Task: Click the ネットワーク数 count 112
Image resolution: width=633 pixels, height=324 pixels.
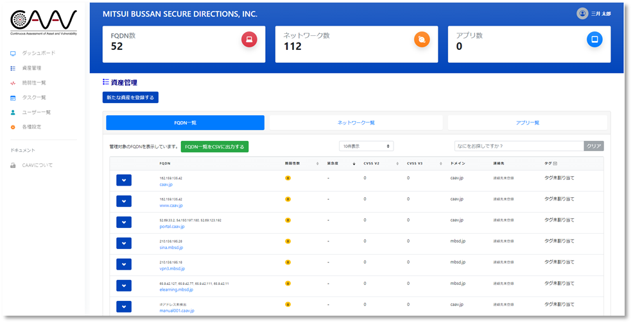Action: click(x=293, y=46)
